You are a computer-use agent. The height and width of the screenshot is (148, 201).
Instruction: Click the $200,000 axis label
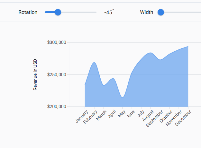point(57,106)
